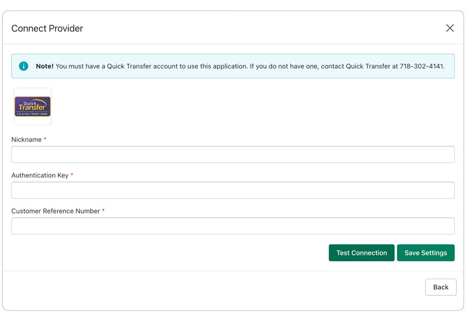Click into the Authentication Key field

[233, 190]
